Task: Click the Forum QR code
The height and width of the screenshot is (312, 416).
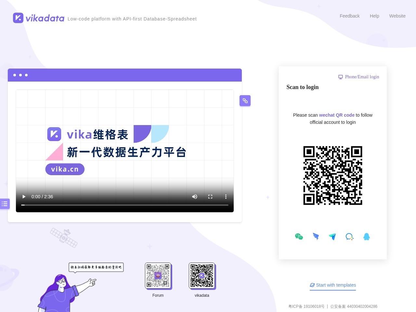Action: click(158, 276)
